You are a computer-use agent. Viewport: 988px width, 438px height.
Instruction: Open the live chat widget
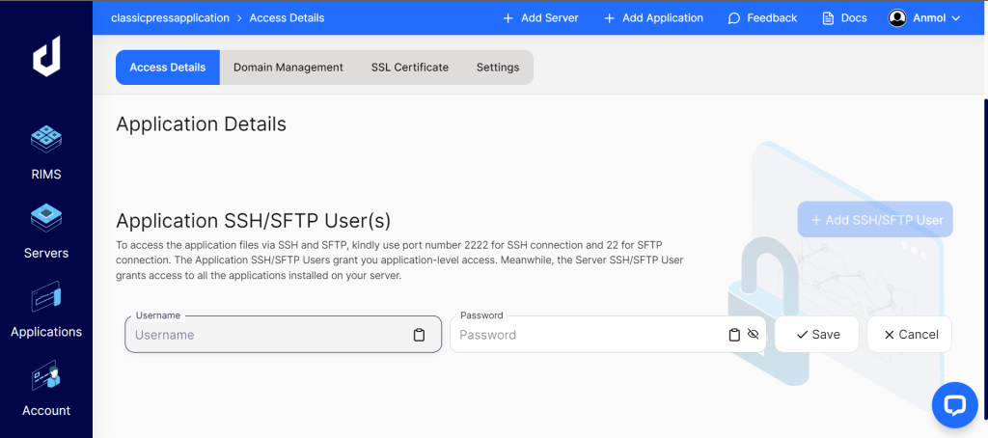tap(954, 405)
